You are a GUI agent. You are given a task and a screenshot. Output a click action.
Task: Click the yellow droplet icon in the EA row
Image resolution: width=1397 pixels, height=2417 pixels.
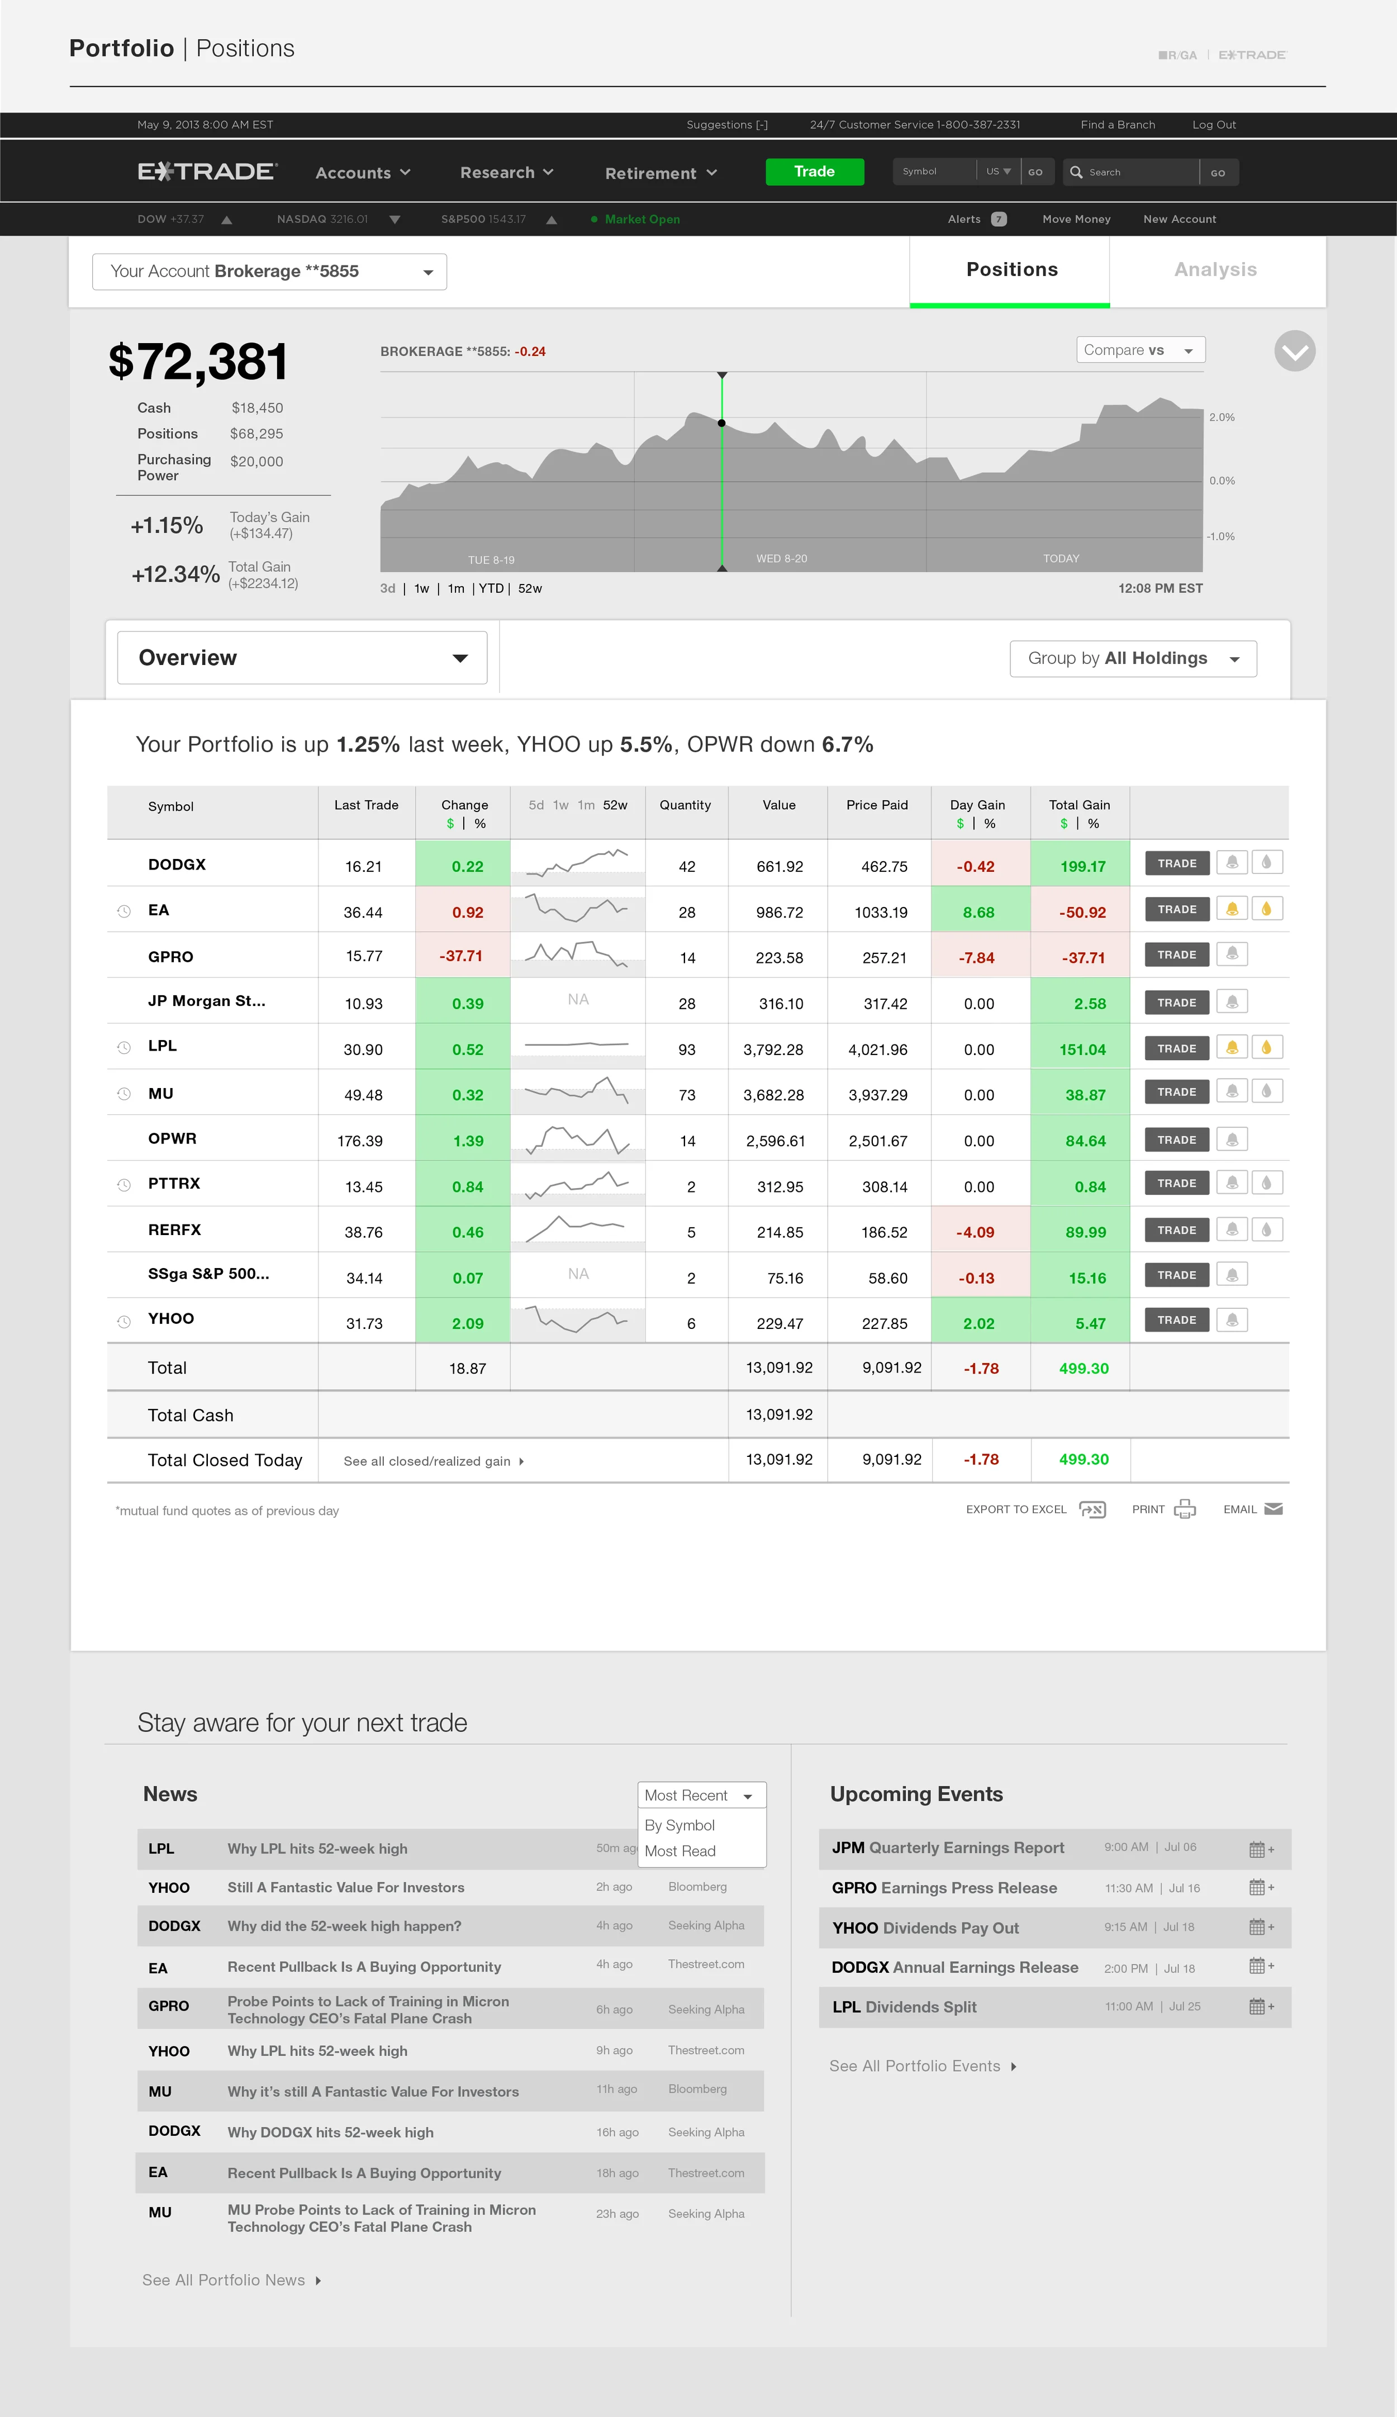click(x=1267, y=908)
